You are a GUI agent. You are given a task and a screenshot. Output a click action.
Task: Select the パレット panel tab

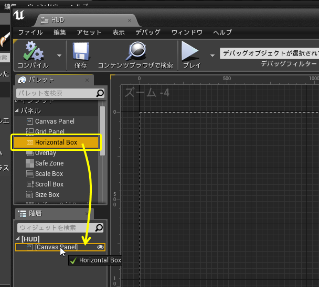[x=55, y=80]
